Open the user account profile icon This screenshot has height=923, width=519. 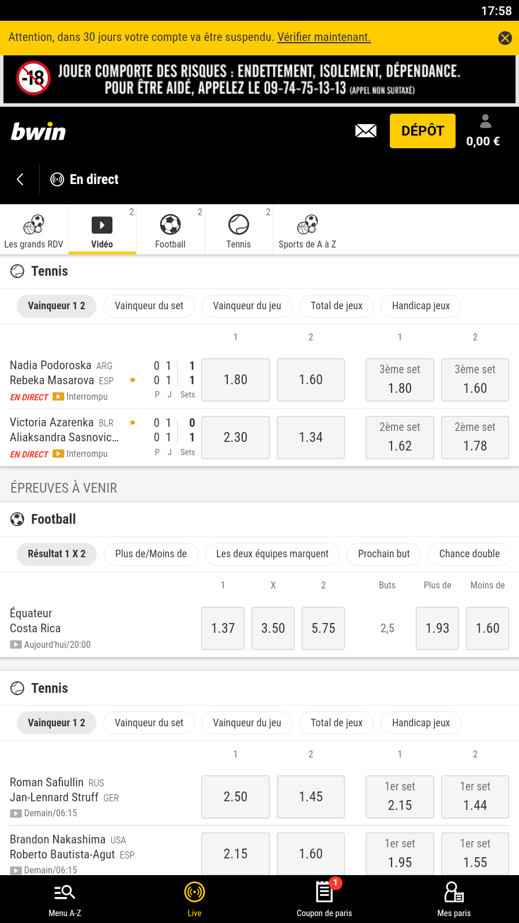tap(485, 121)
